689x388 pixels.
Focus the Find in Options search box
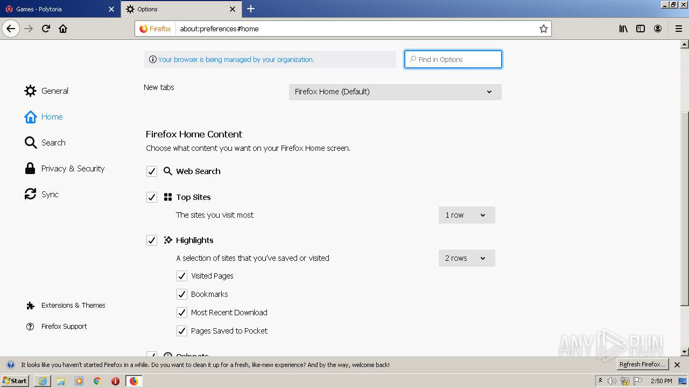tap(453, 59)
